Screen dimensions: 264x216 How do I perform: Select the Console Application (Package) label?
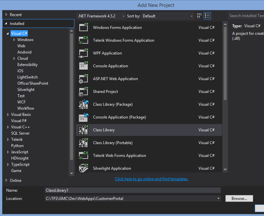(x=120, y=117)
